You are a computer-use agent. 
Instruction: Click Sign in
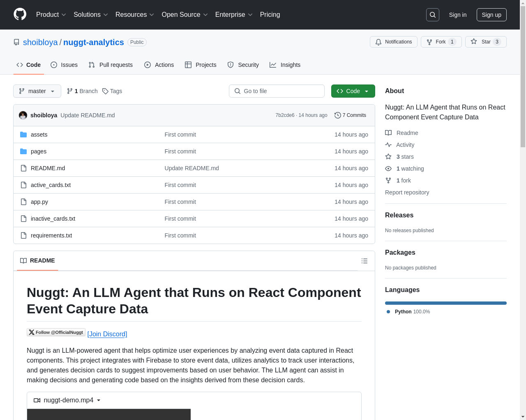pos(458,15)
